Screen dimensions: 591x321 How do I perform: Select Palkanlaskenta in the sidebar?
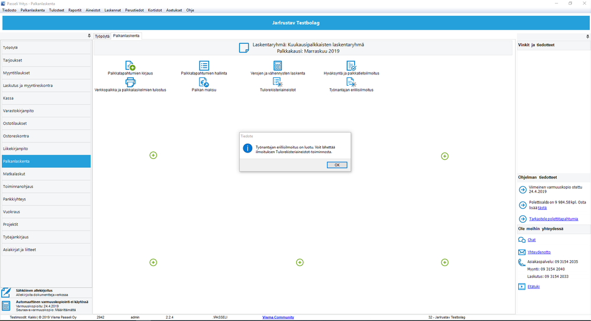pos(46,161)
